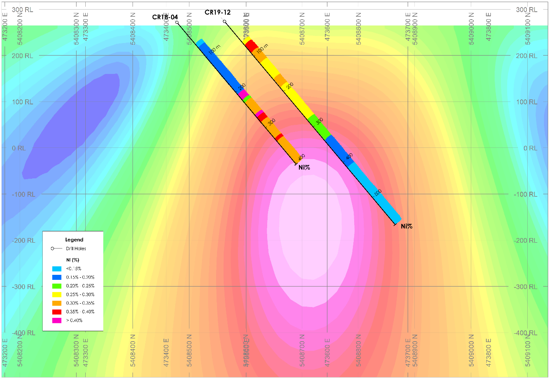Click the collar circle of hole CR19-12

pos(225,21)
